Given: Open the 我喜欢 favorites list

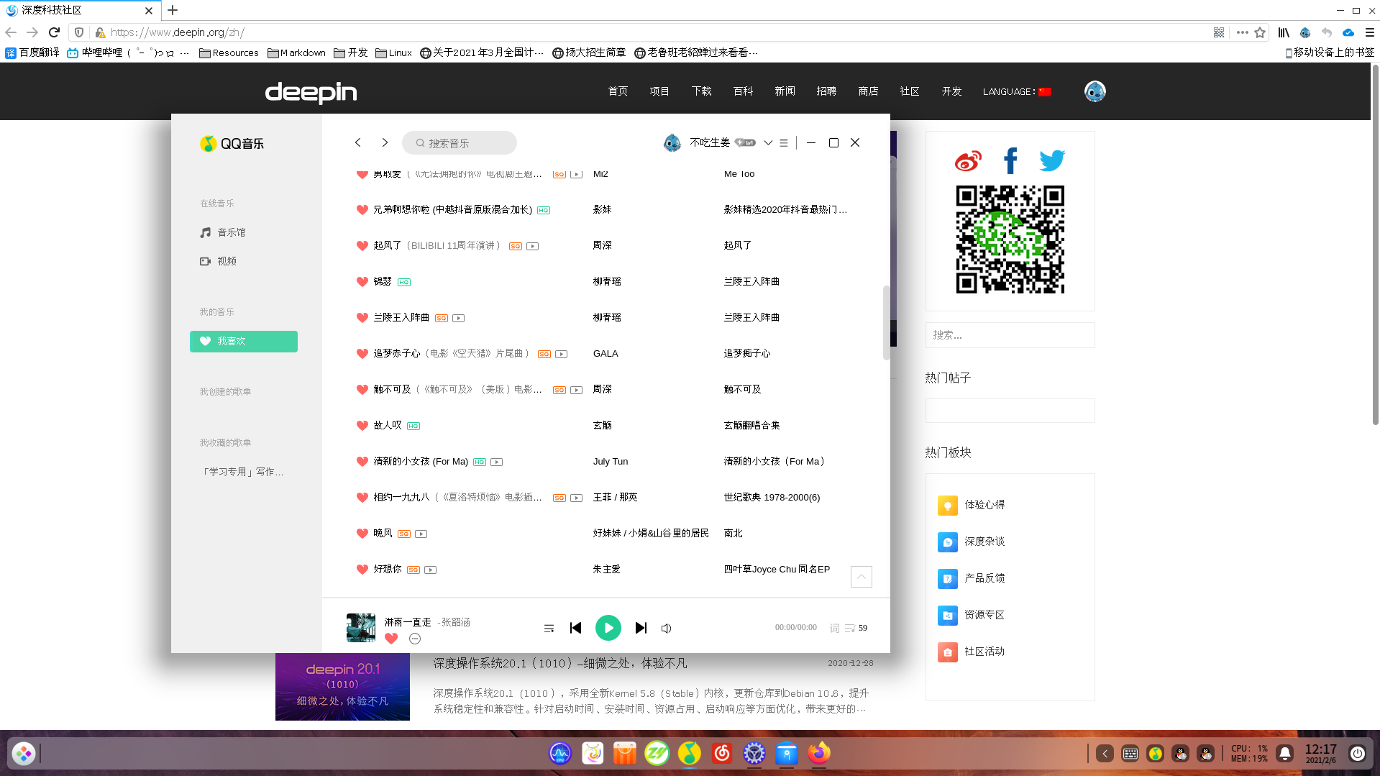Looking at the screenshot, I should (244, 342).
